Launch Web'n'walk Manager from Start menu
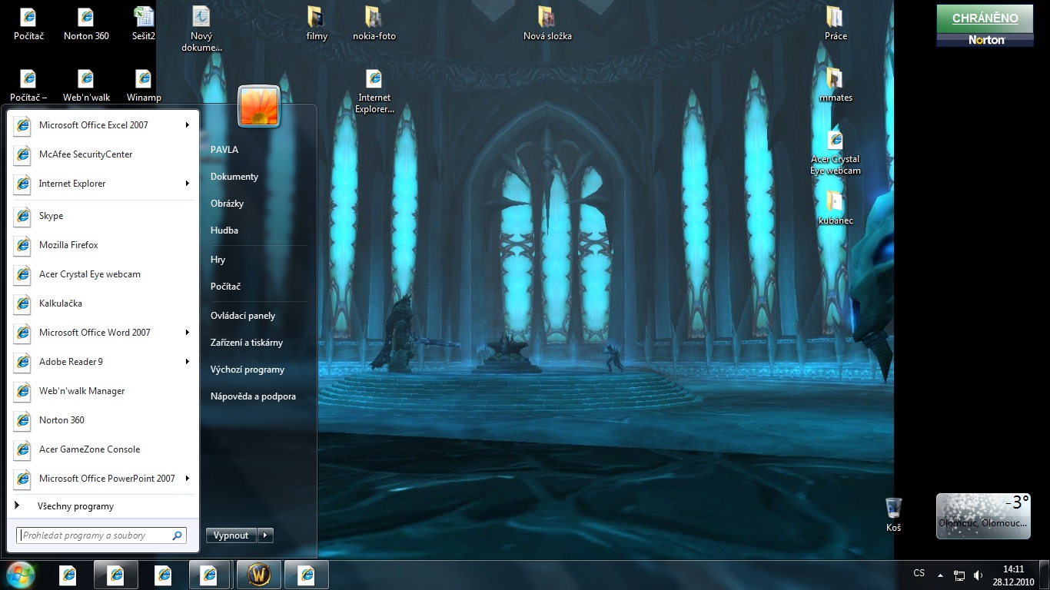Screen dimensions: 1050x590 (x=103, y=390)
